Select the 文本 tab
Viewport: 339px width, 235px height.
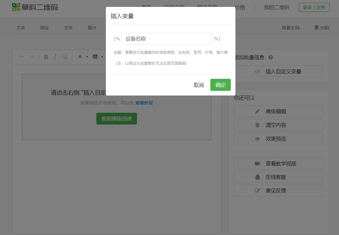[x=21, y=28]
